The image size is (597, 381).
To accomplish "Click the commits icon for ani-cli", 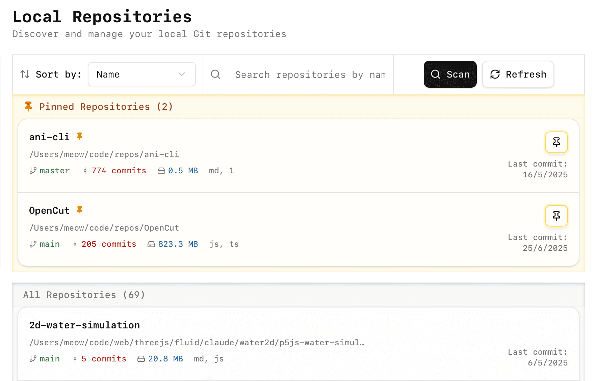I will click(x=84, y=171).
